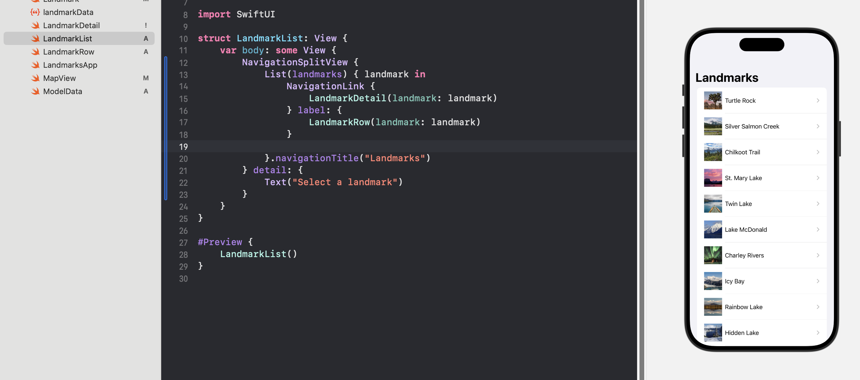Viewport: 860px width, 380px height.
Task: Select LandmarkRow file in navigator
Action: 68,52
